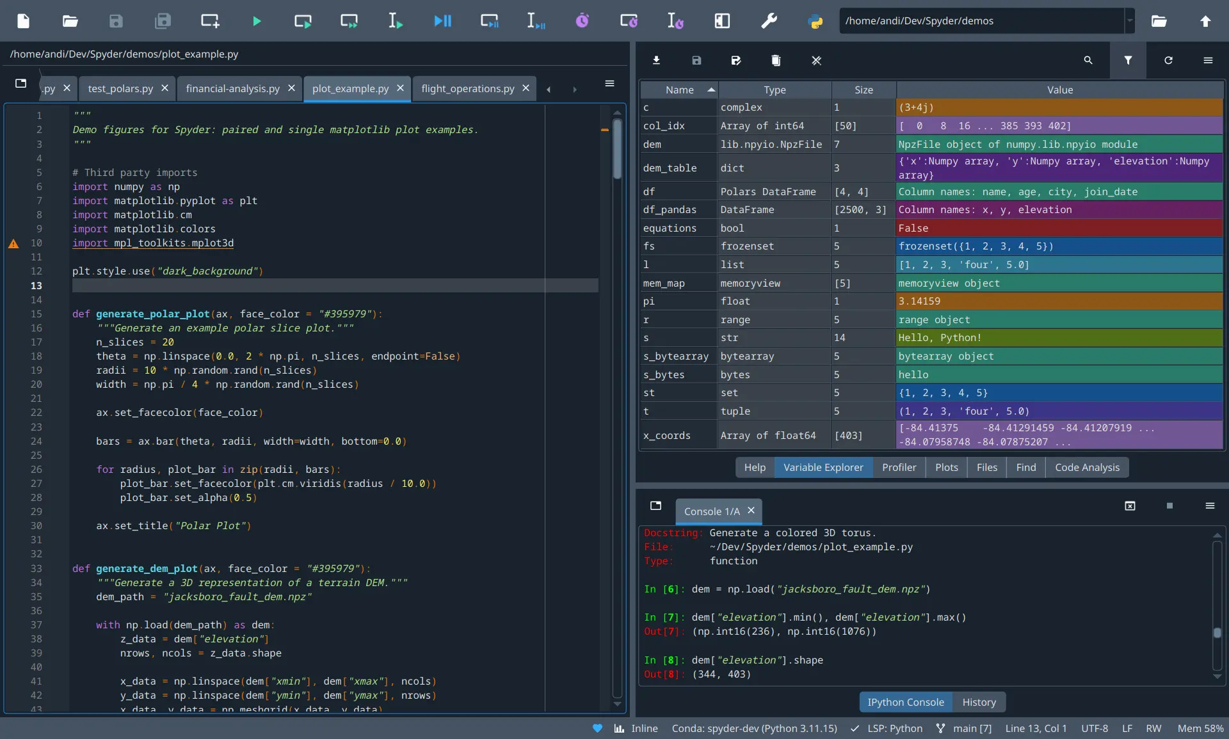Sort variables by Name column
This screenshot has height=739, width=1229.
679,90
